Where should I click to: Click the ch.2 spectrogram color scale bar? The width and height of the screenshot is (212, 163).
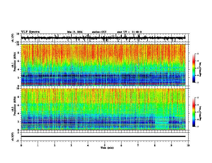point(194,112)
